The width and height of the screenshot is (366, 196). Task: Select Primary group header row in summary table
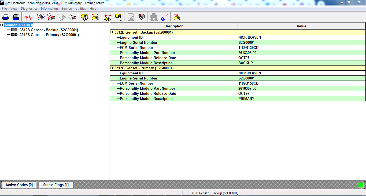[238, 68]
